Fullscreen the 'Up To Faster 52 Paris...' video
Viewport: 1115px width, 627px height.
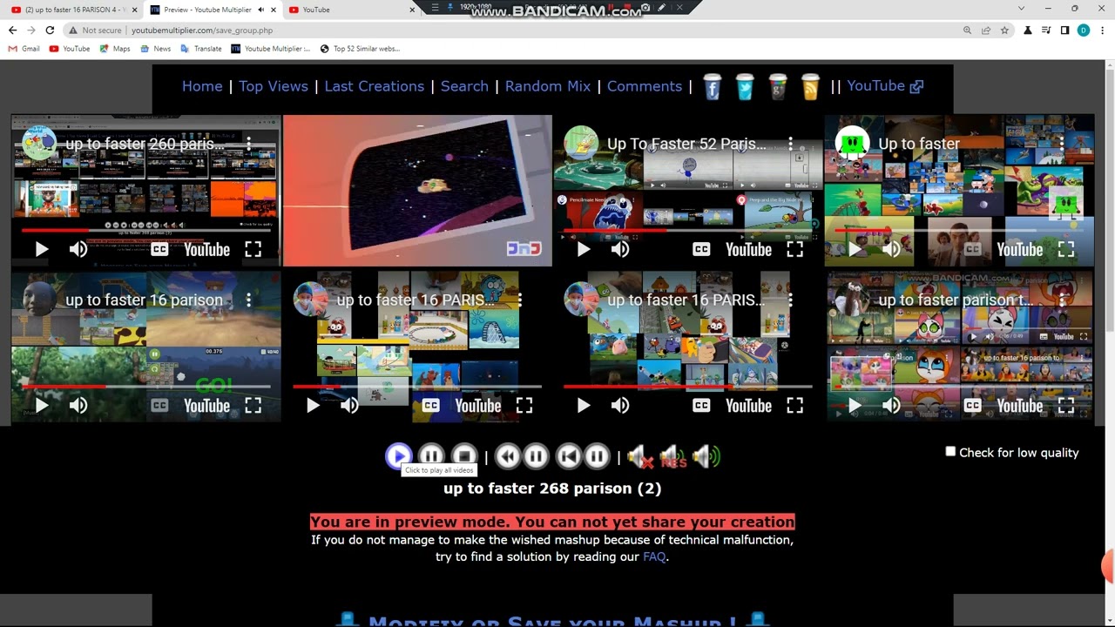pyautogui.click(x=794, y=250)
